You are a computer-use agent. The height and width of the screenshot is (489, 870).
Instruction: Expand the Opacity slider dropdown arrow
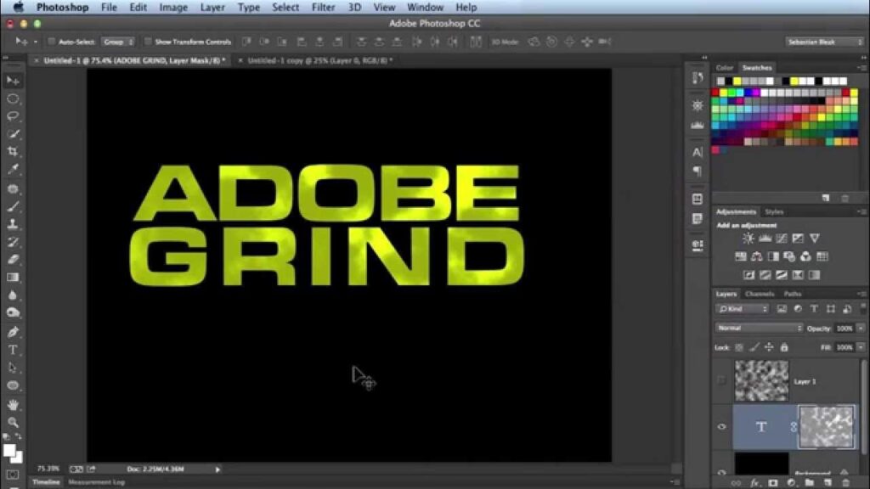click(861, 328)
